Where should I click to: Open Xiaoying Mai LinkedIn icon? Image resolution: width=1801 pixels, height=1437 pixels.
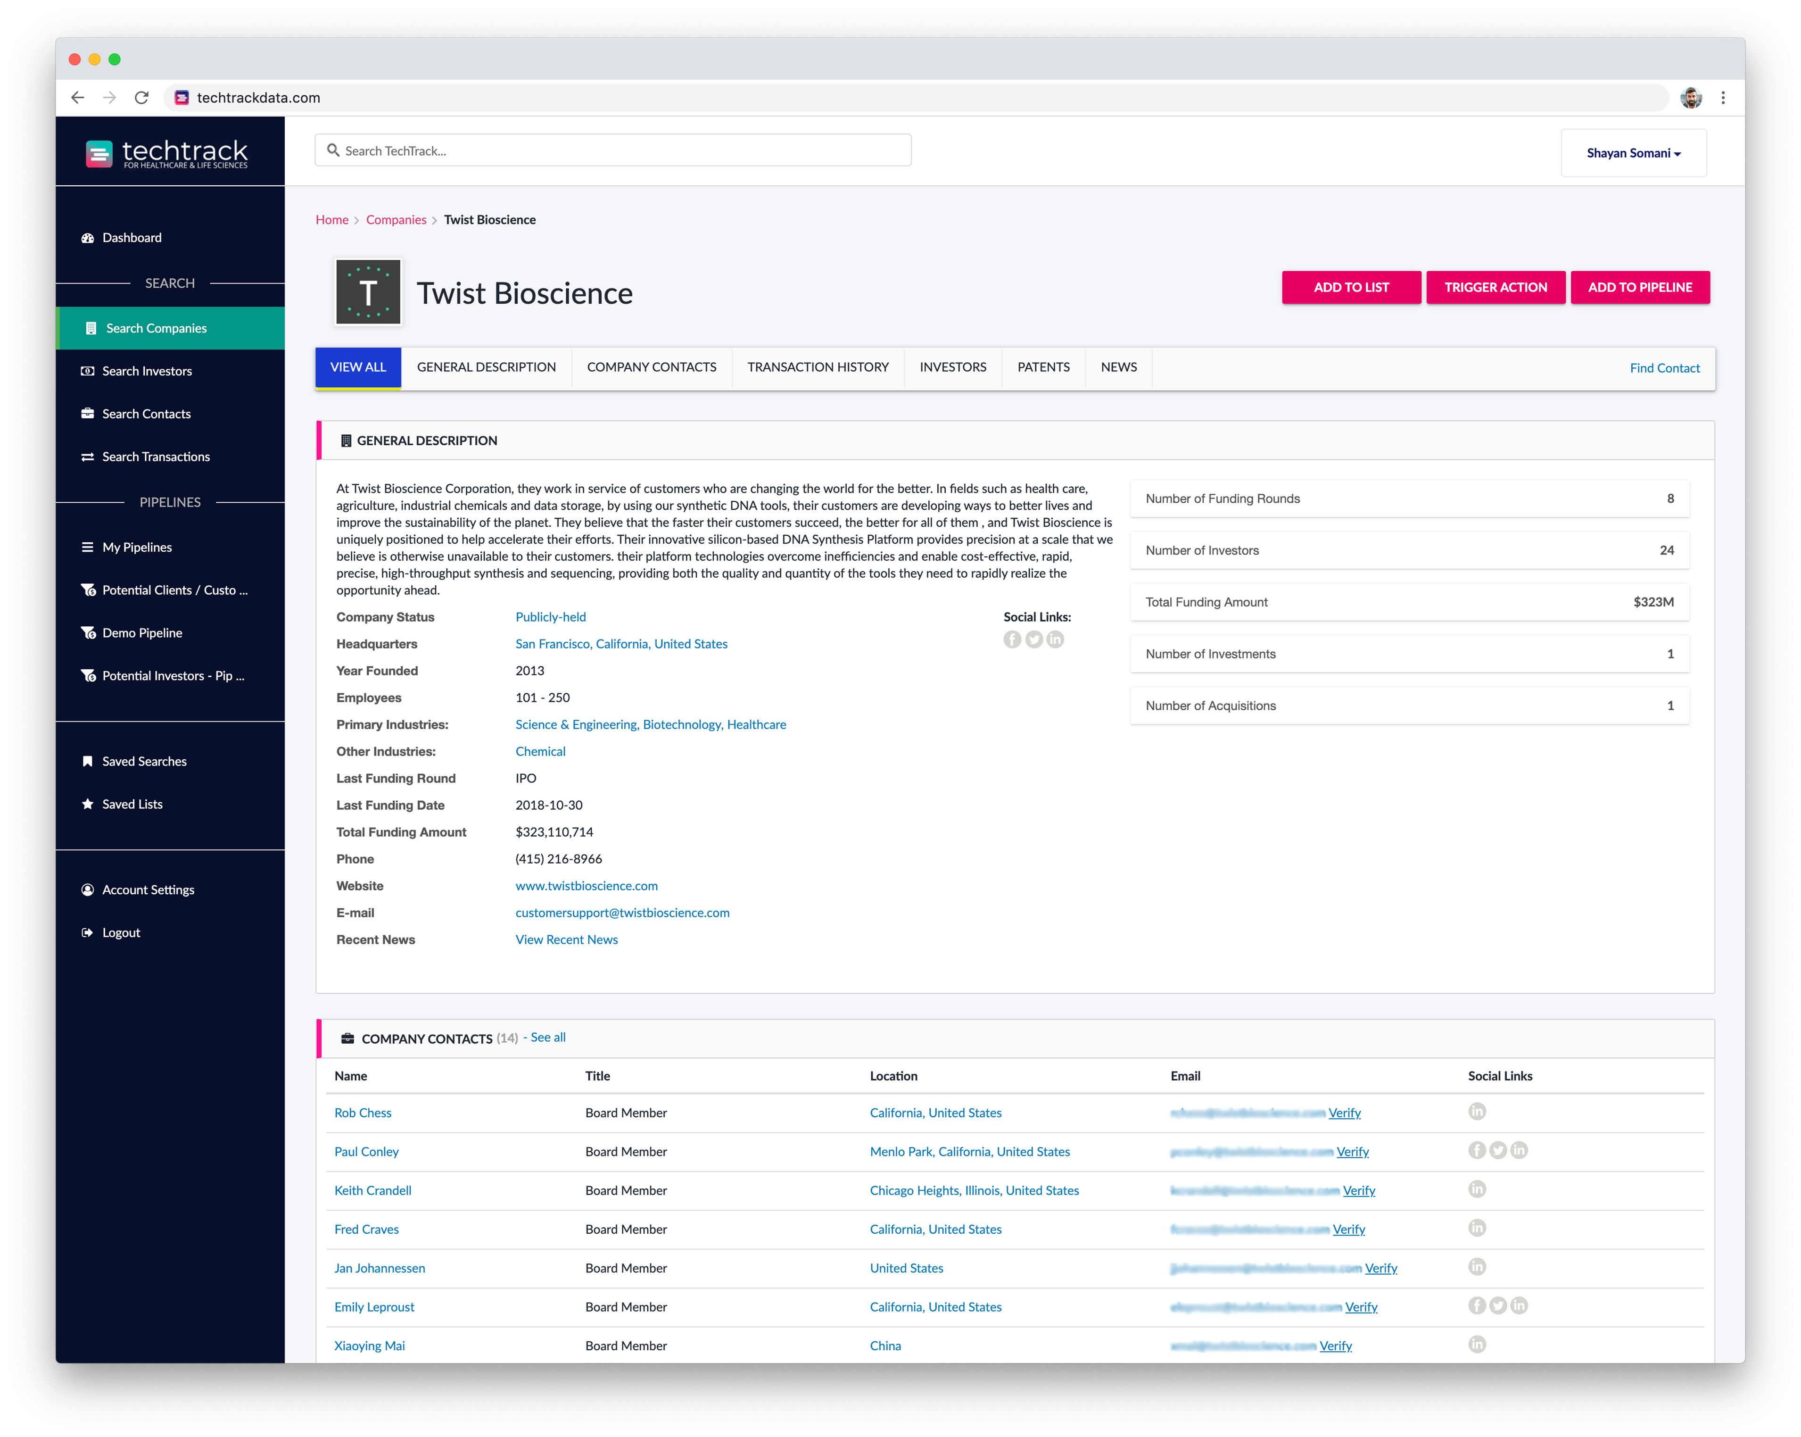(x=1477, y=1345)
